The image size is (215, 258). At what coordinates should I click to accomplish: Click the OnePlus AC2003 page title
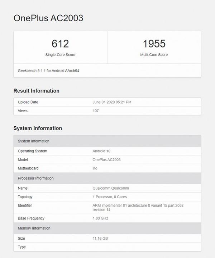click(48, 18)
